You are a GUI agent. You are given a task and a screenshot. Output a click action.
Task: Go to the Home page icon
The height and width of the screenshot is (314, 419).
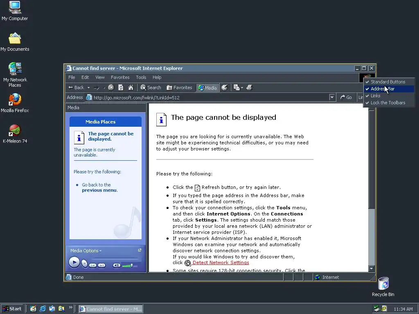pos(131,87)
